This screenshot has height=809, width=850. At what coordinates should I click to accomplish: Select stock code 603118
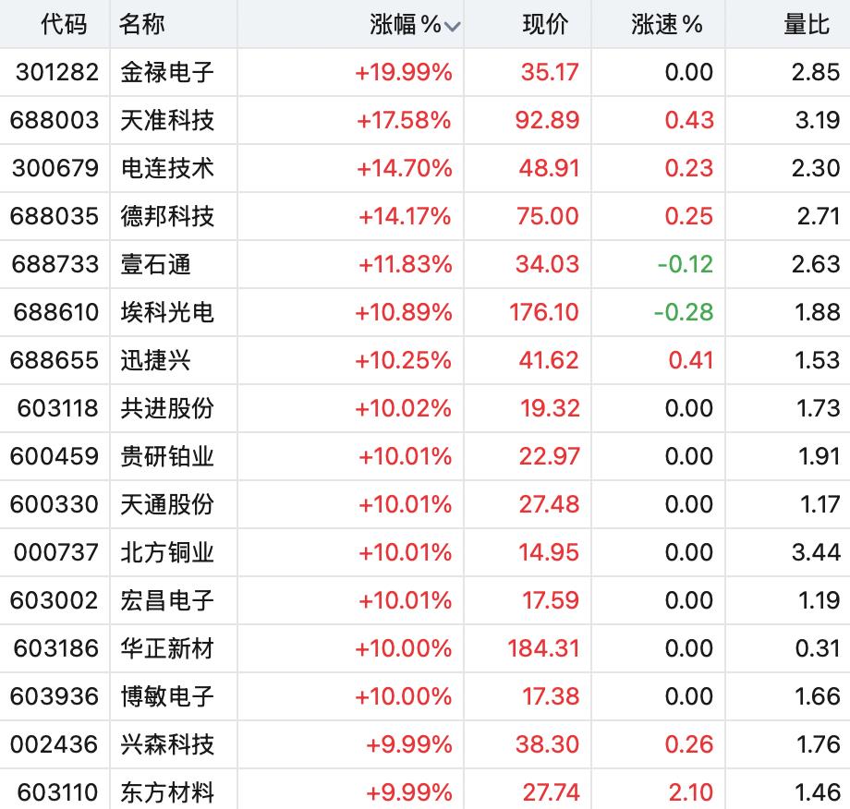(57, 408)
